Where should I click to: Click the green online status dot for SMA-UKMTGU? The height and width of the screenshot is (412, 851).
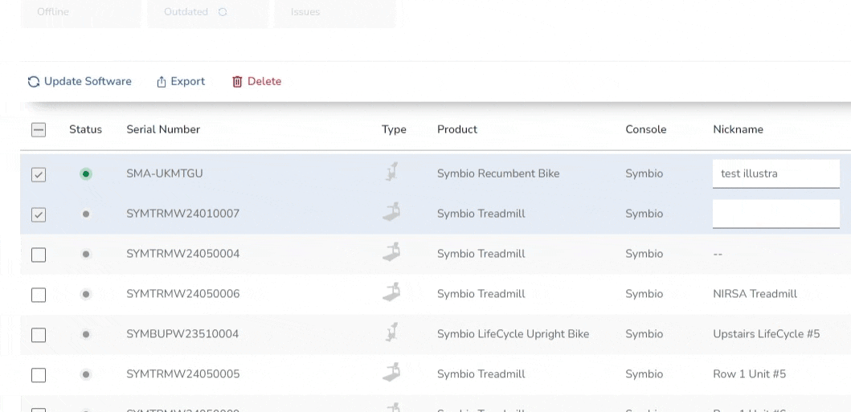click(x=86, y=174)
